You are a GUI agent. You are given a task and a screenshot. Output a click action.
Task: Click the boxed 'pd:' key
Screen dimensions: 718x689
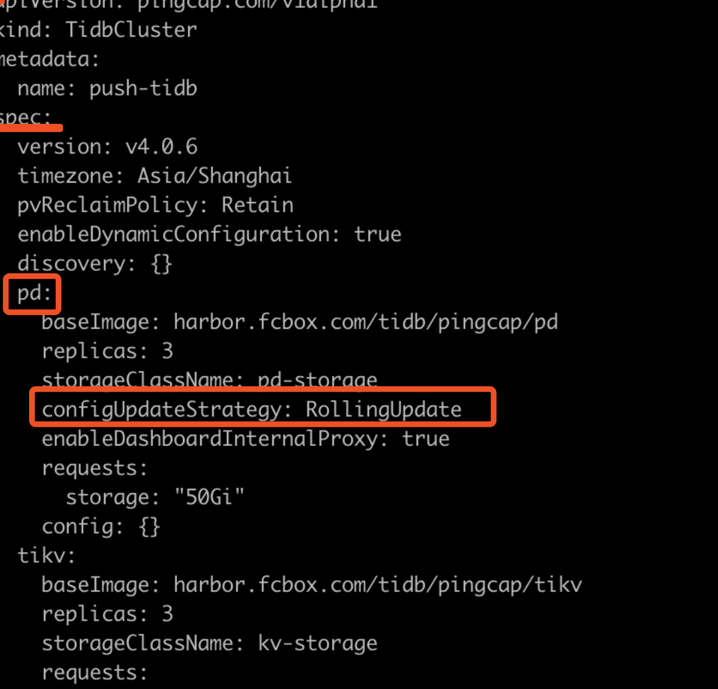coord(34,294)
